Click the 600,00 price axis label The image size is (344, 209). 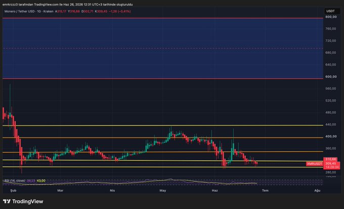331,77
